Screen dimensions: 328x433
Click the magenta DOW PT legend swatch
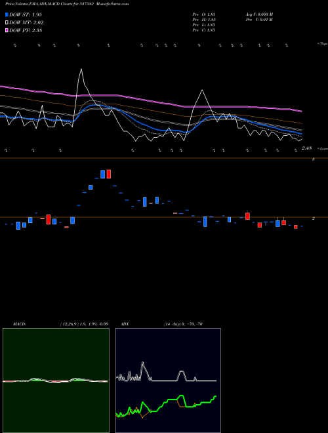[7, 31]
